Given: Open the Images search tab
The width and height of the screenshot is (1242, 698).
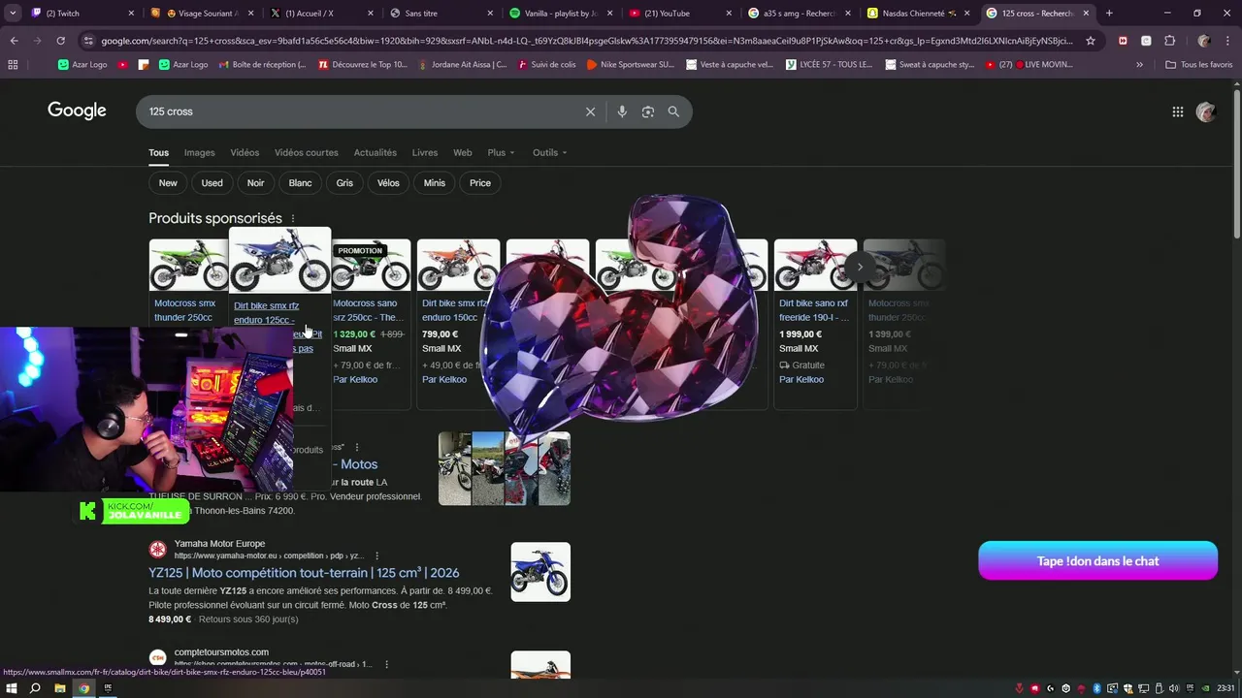Looking at the screenshot, I should click(x=199, y=152).
